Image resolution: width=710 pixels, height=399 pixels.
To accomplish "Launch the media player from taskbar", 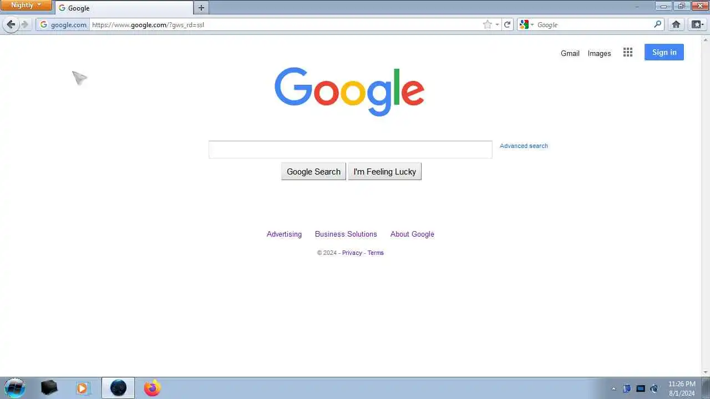I will (82, 388).
